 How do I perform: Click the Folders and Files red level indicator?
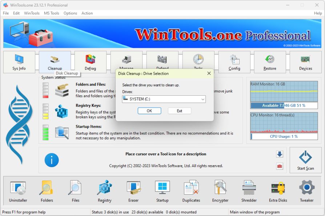click(x=45, y=90)
